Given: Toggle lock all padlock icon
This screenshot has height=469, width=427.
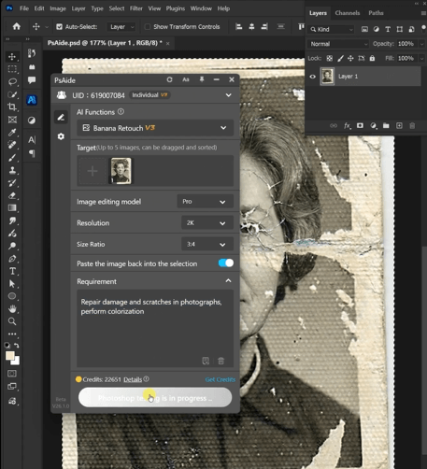Looking at the screenshot, I should coord(372,58).
